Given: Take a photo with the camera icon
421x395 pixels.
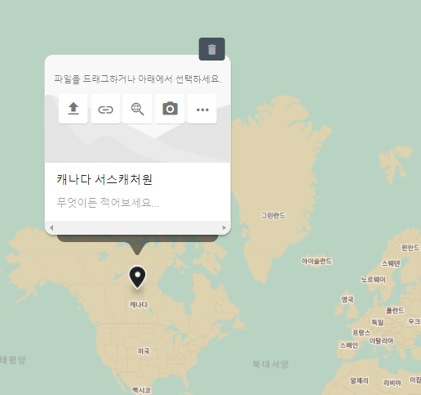Looking at the screenshot, I should pyautogui.click(x=170, y=109).
